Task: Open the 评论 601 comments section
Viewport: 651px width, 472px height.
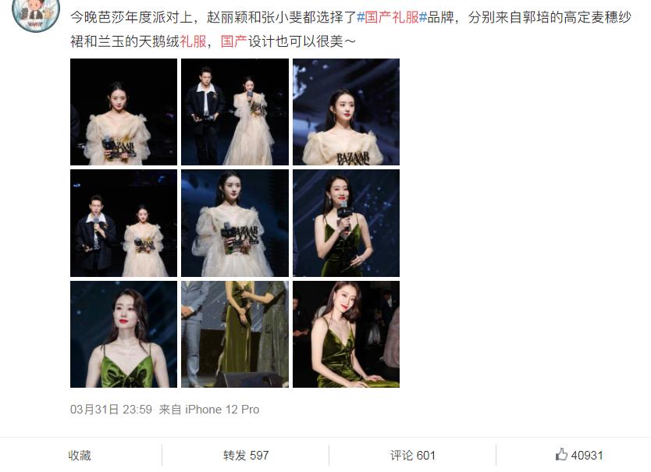Action: pyautogui.click(x=413, y=456)
